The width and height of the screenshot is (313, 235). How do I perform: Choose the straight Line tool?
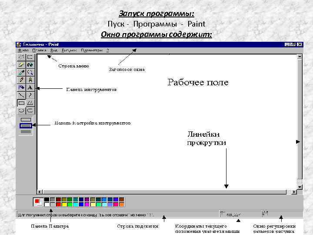(x=21, y=95)
